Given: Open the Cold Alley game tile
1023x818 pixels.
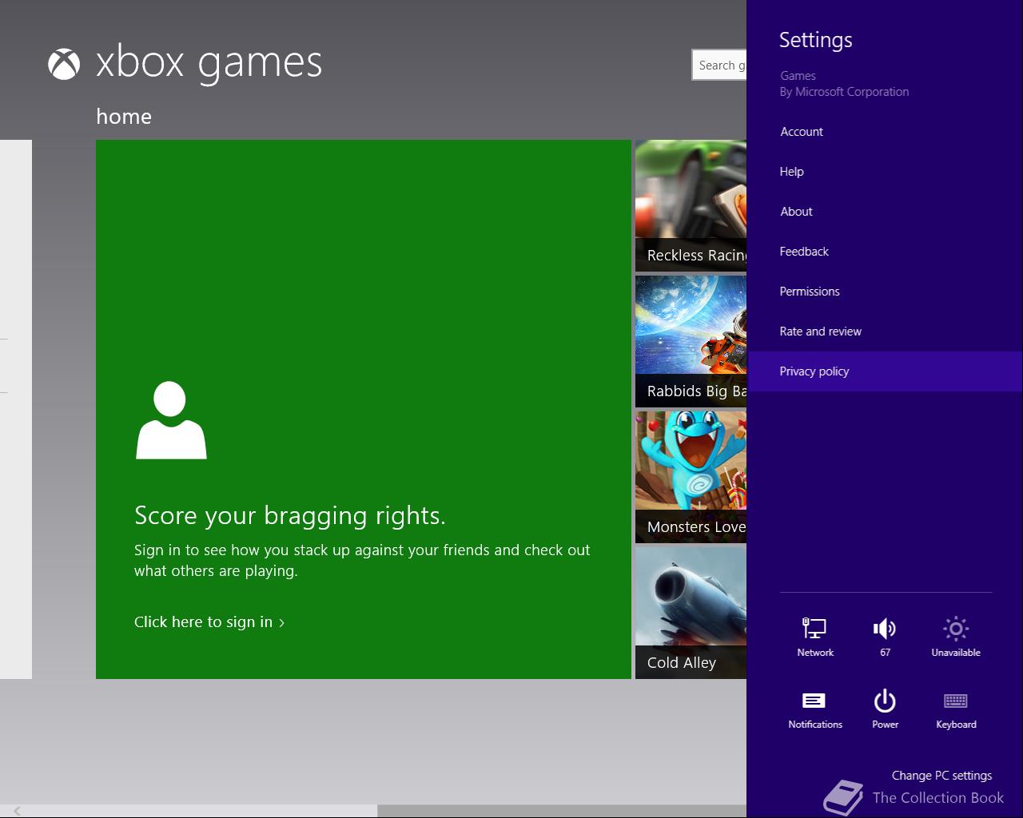Looking at the screenshot, I should [x=691, y=613].
